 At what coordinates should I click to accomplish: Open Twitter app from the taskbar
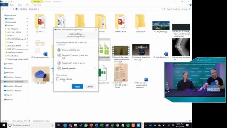pos(138,125)
